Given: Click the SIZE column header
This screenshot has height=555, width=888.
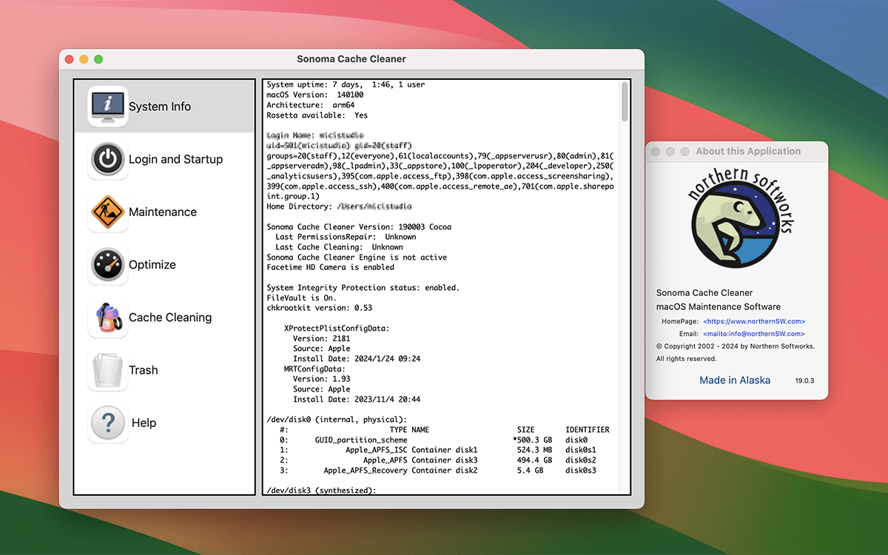Looking at the screenshot, I should [526, 430].
